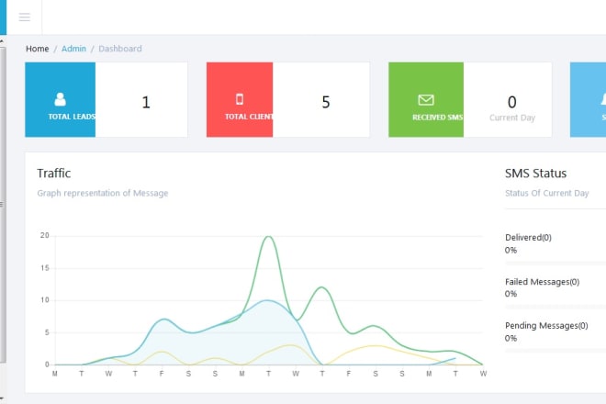Click the SMS Status heading

(535, 174)
